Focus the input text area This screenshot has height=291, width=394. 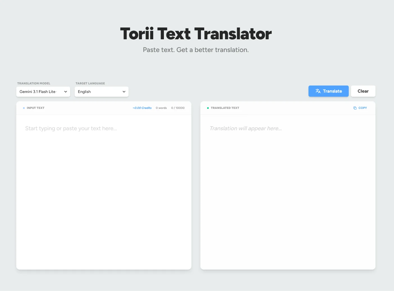point(104,192)
